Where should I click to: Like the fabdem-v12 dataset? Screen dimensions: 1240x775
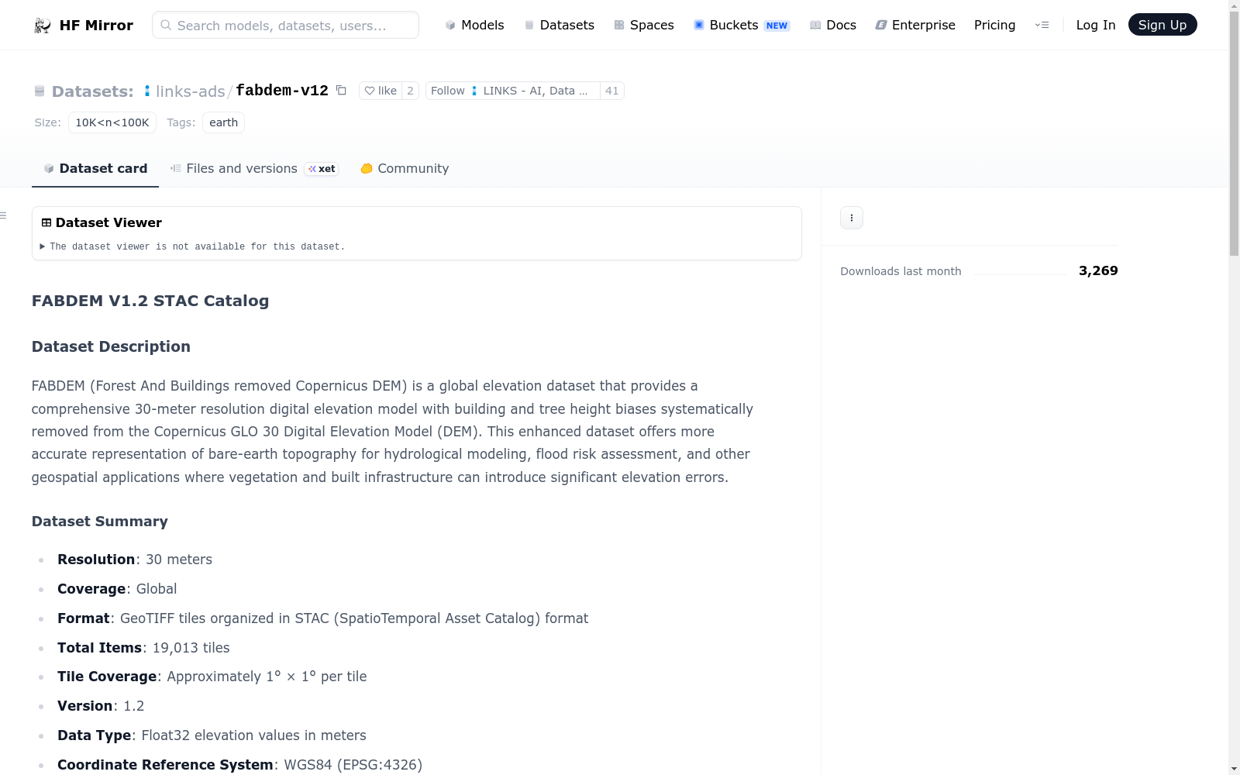(x=381, y=91)
